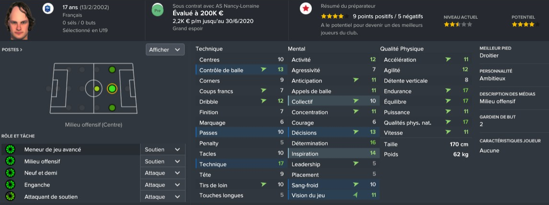Click the green 'Pre' contract status icon
Image resolution: width=549 pixels, height=205 pixels.
point(157,10)
